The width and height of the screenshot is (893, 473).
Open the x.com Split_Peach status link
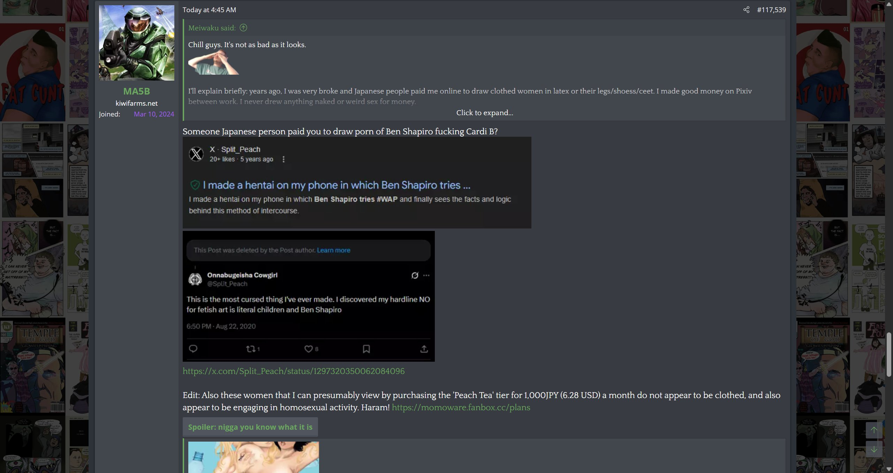point(293,371)
